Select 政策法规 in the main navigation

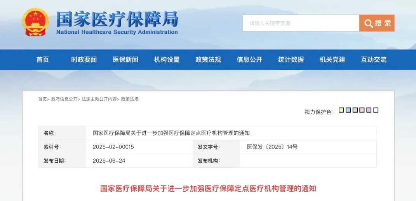[x=208, y=60]
